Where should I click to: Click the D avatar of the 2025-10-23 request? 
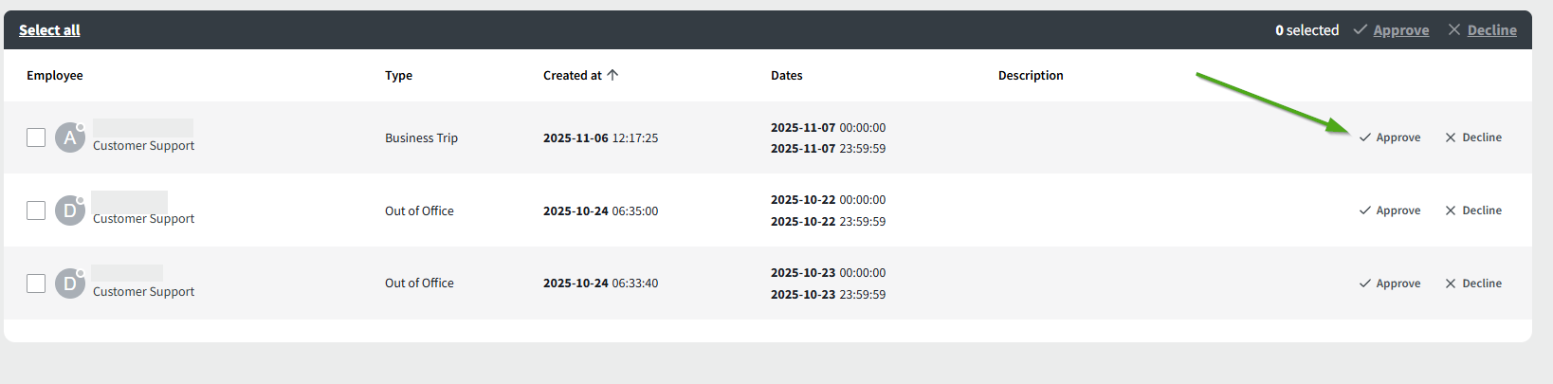click(x=69, y=283)
